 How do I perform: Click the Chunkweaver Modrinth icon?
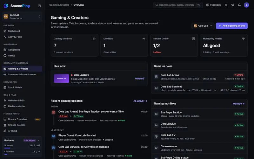(156, 148)
